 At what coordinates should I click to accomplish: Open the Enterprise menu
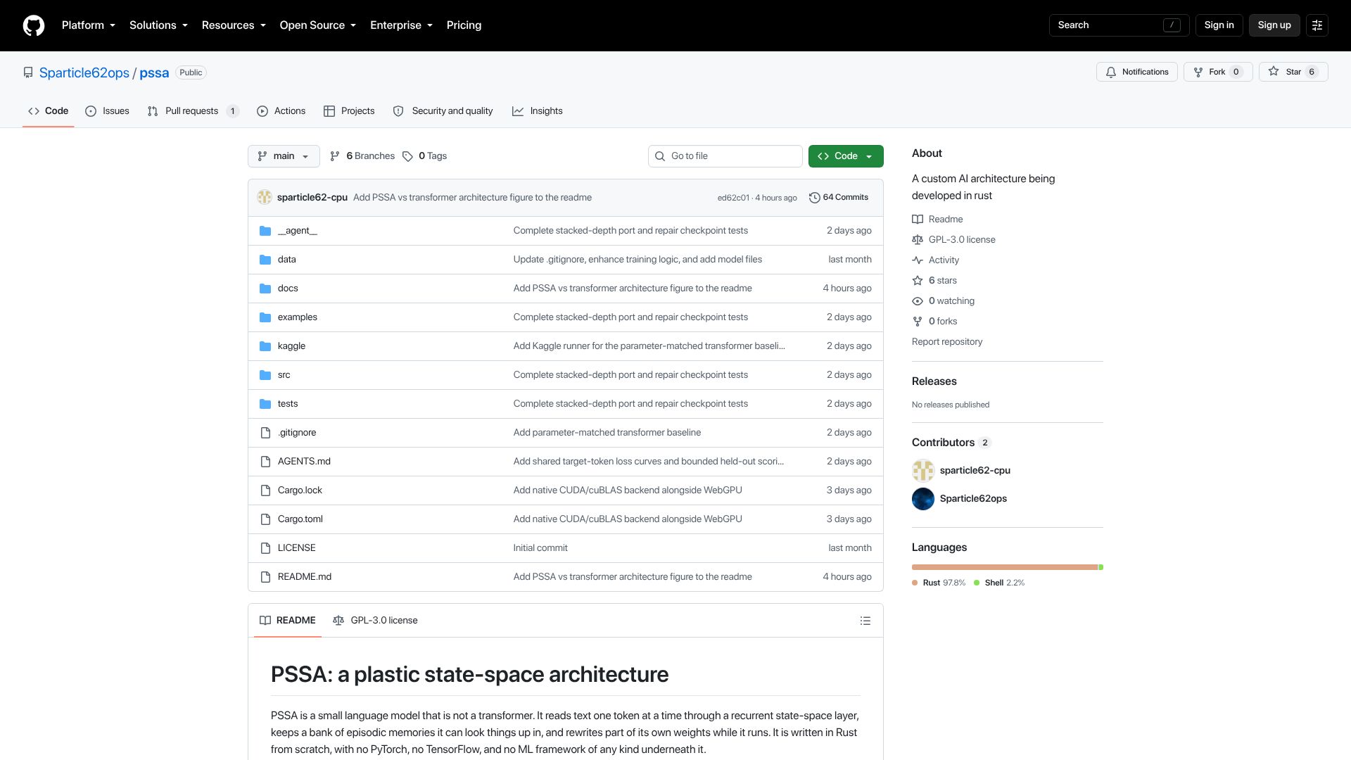click(401, 25)
